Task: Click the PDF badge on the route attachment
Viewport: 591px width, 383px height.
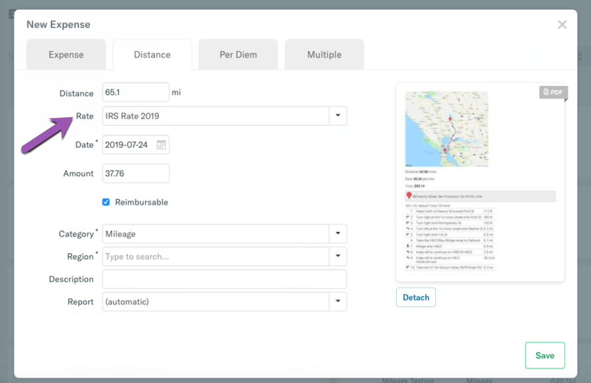Action: pyautogui.click(x=553, y=92)
